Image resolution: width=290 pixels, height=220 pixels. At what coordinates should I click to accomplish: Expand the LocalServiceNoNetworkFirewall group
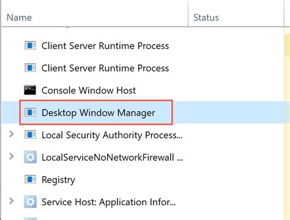pos(12,156)
